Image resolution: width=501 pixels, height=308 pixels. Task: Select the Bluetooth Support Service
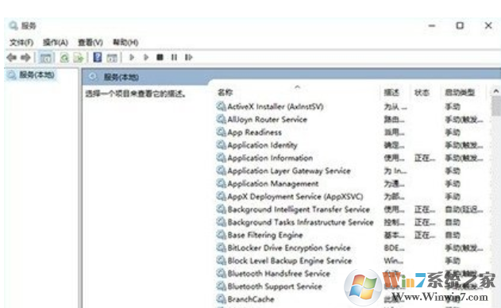click(x=275, y=287)
